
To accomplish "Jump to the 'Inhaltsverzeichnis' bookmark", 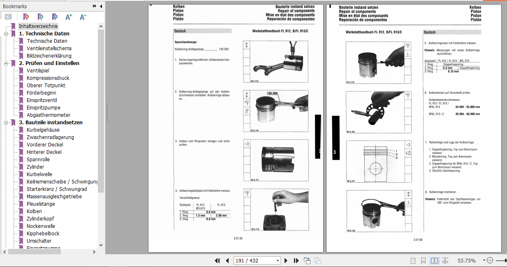I will point(37,26).
